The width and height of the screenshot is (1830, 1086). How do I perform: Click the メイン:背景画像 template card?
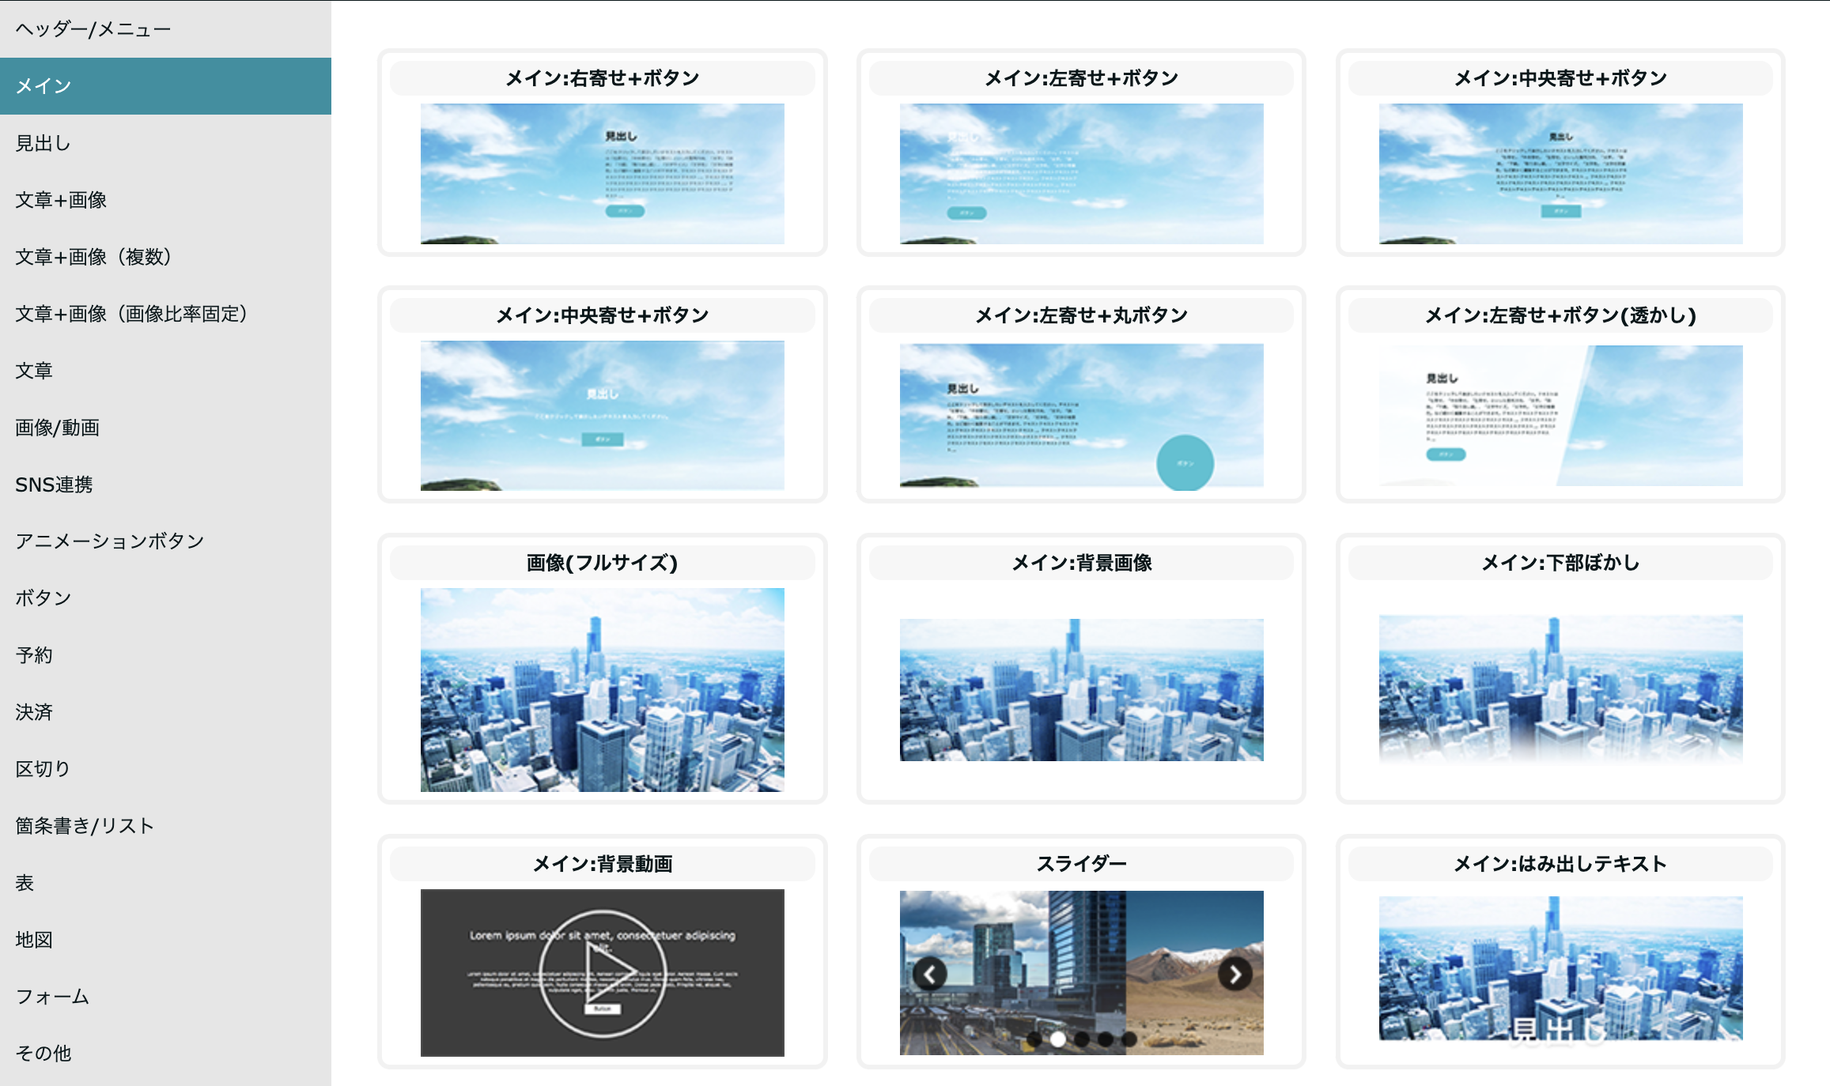pyautogui.click(x=1081, y=689)
